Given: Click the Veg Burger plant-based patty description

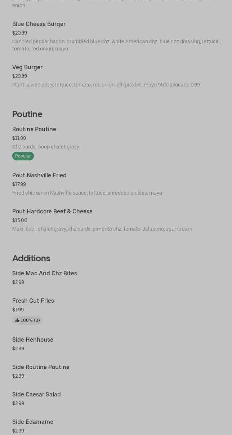Looking at the screenshot, I should [106, 85].
